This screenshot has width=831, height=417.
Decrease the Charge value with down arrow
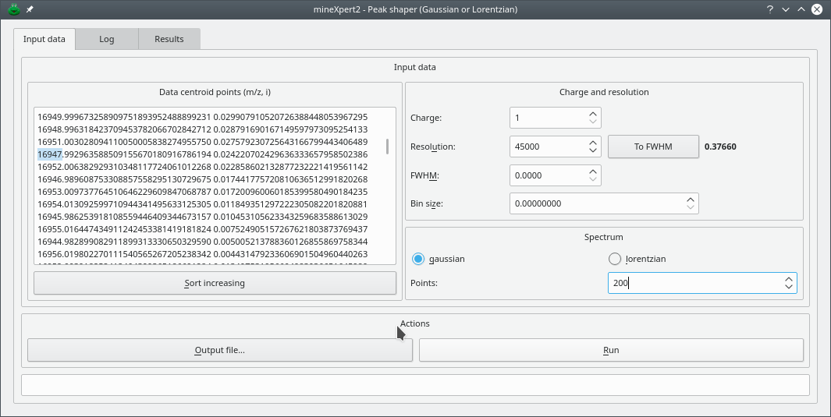pos(593,122)
